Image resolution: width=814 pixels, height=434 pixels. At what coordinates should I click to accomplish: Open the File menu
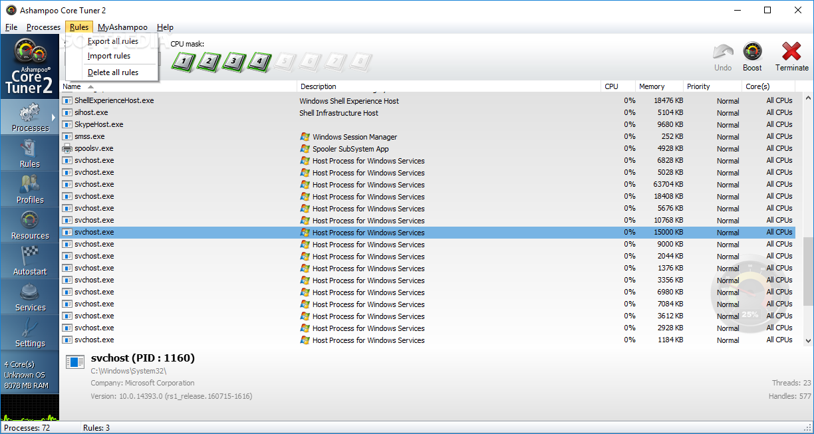(x=11, y=27)
